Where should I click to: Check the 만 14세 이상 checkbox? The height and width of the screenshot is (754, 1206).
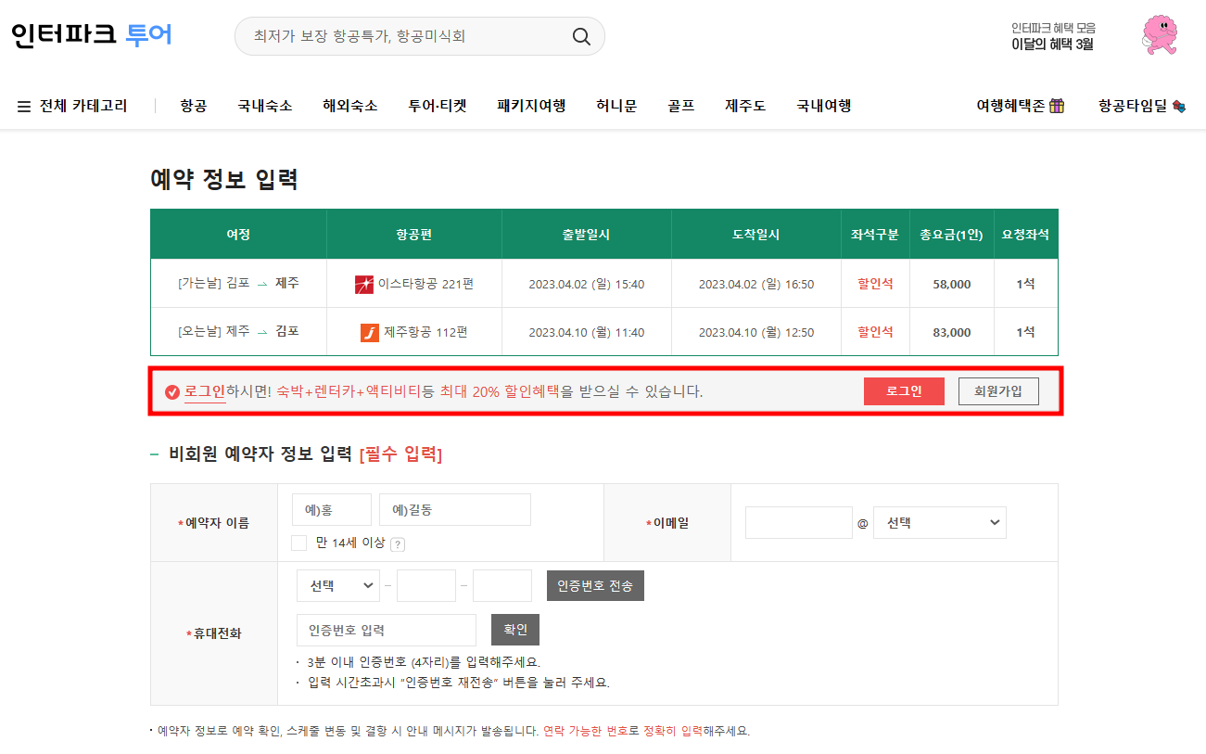point(298,543)
